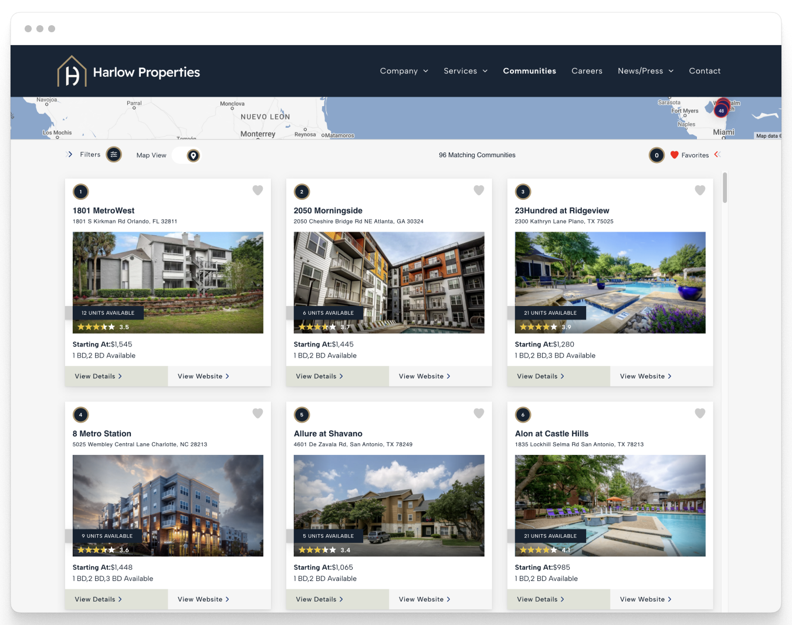This screenshot has width=792, height=625.
Task: Open the Company dropdown menu
Action: 404,71
